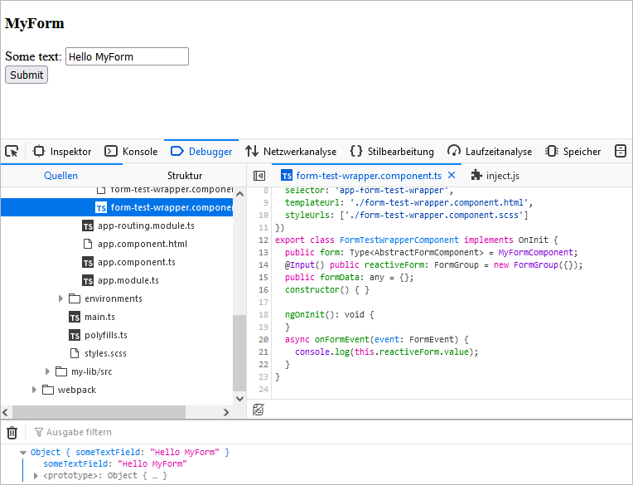Click the element picker icon in devtools
The height and width of the screenshot is (485, 633).
click(x=12, y=151)
